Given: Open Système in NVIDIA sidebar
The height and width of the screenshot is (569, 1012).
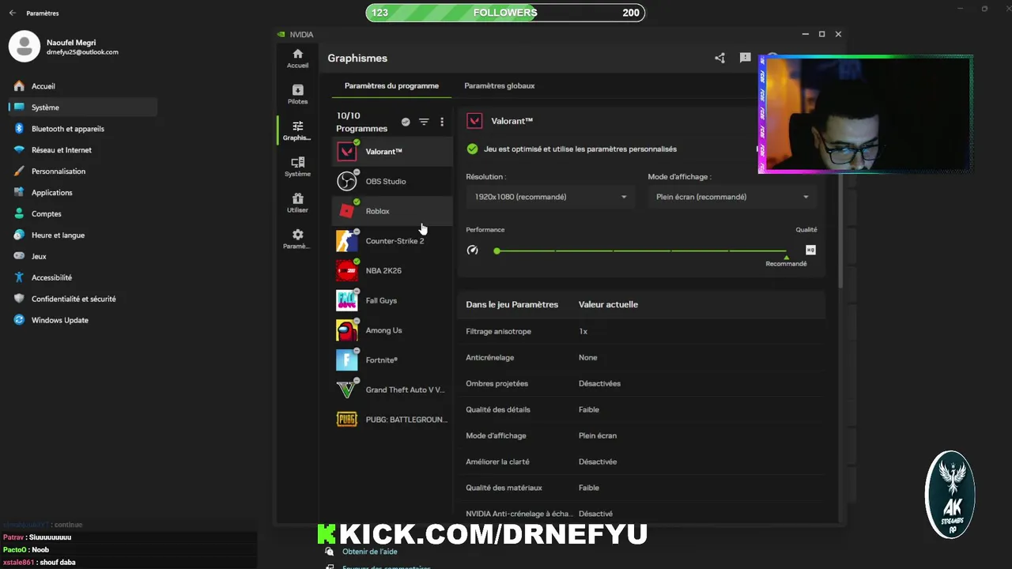Looking at the screenshot, I should point(297,167).
